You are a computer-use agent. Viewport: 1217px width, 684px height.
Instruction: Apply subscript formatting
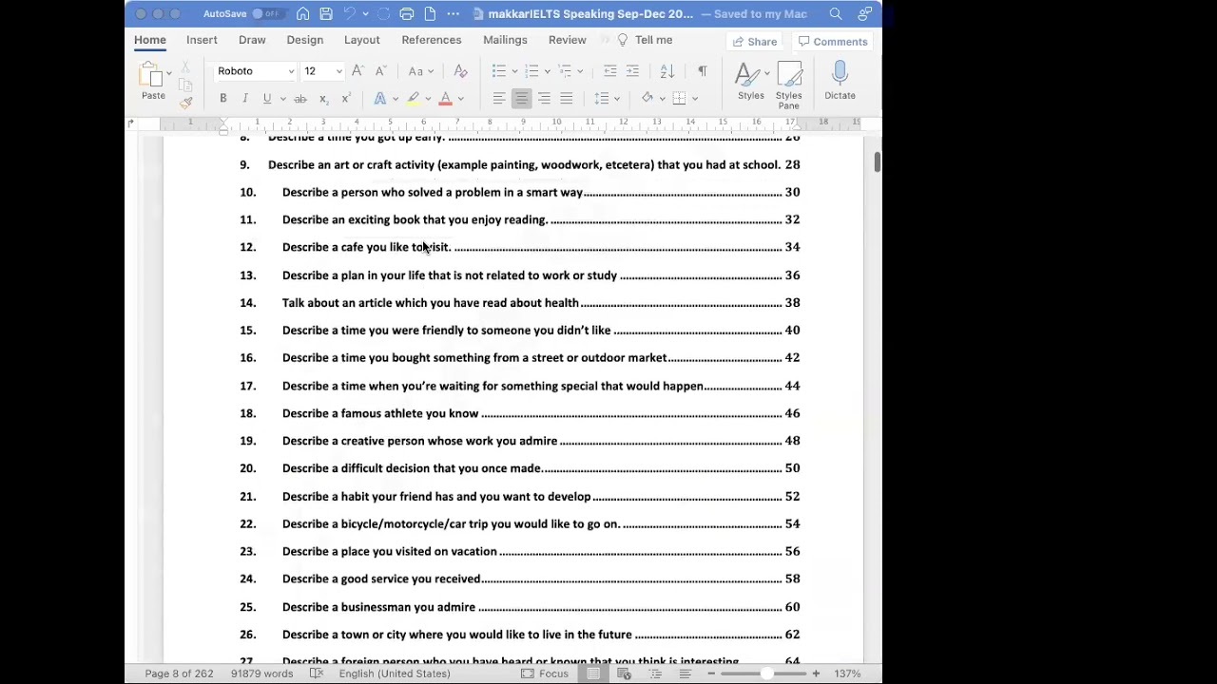pos(323,99)
